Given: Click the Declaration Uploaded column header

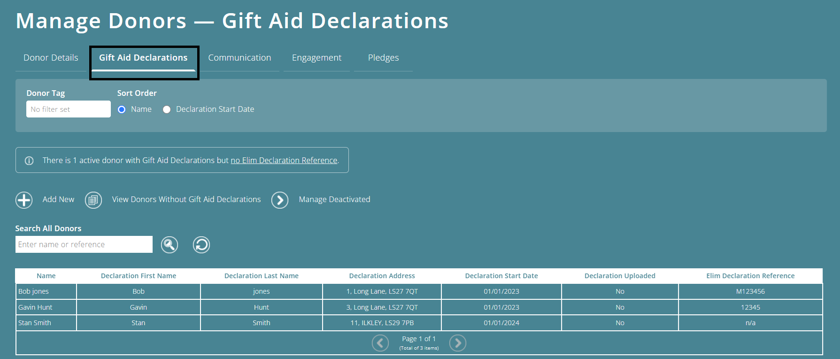Looking at the screenshot, I should pyautogui.click(x=620, y=276).
